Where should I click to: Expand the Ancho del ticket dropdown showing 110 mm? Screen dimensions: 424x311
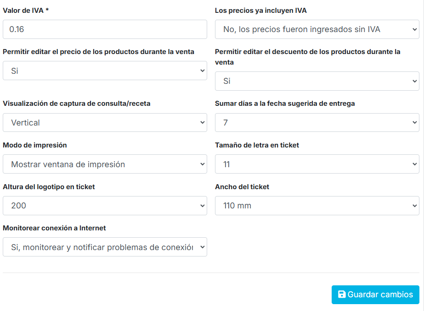pos(317,206)
